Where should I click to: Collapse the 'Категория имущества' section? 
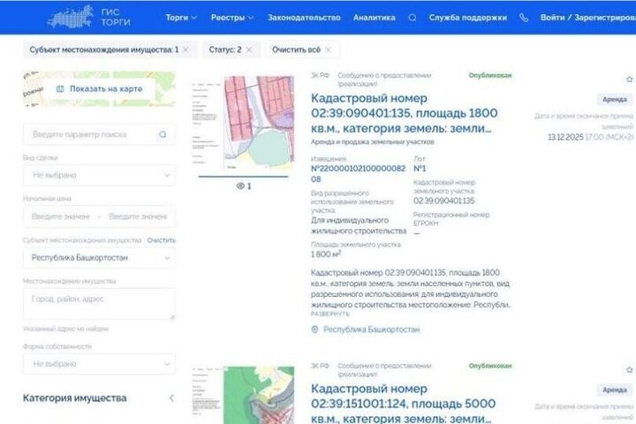170,398
